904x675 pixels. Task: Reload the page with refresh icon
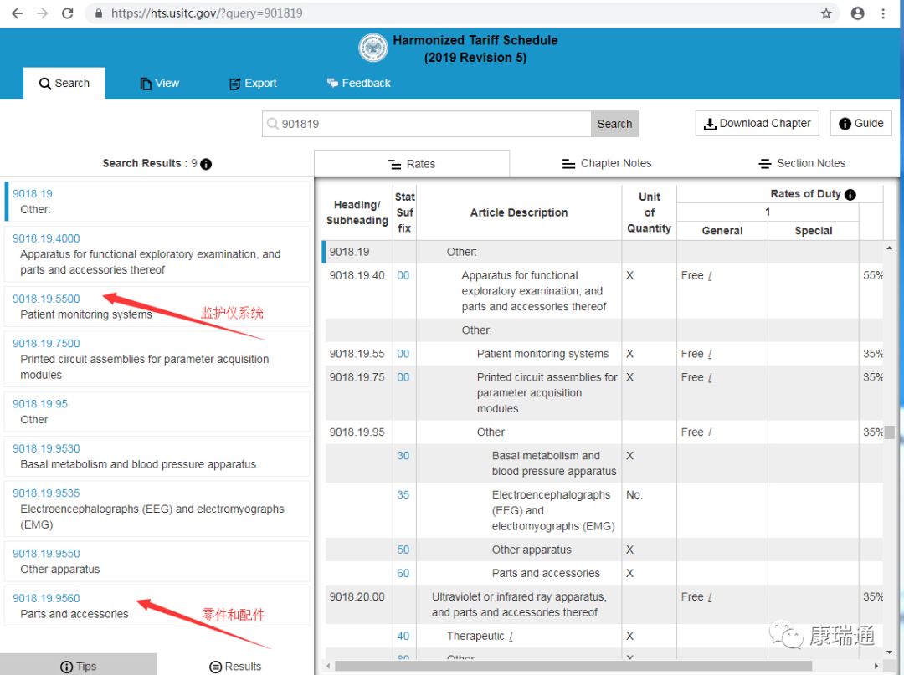(x=68, y=13)
